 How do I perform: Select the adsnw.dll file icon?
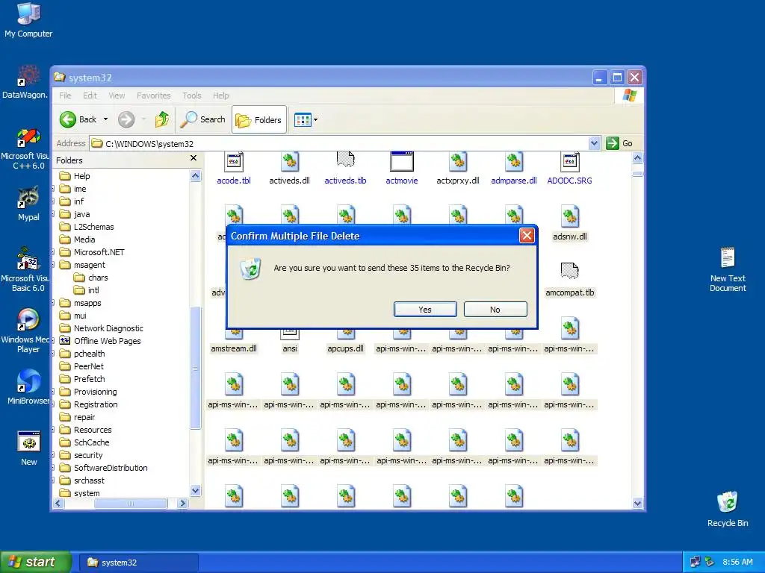coord(570,217)
